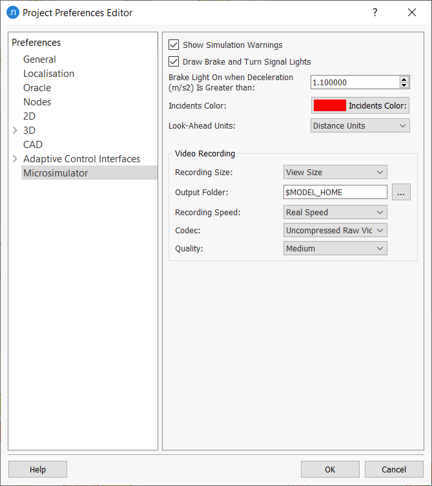Open the Recording Speed dropdown
This screenshot has height=486, width=432.
tap(335, 213)
